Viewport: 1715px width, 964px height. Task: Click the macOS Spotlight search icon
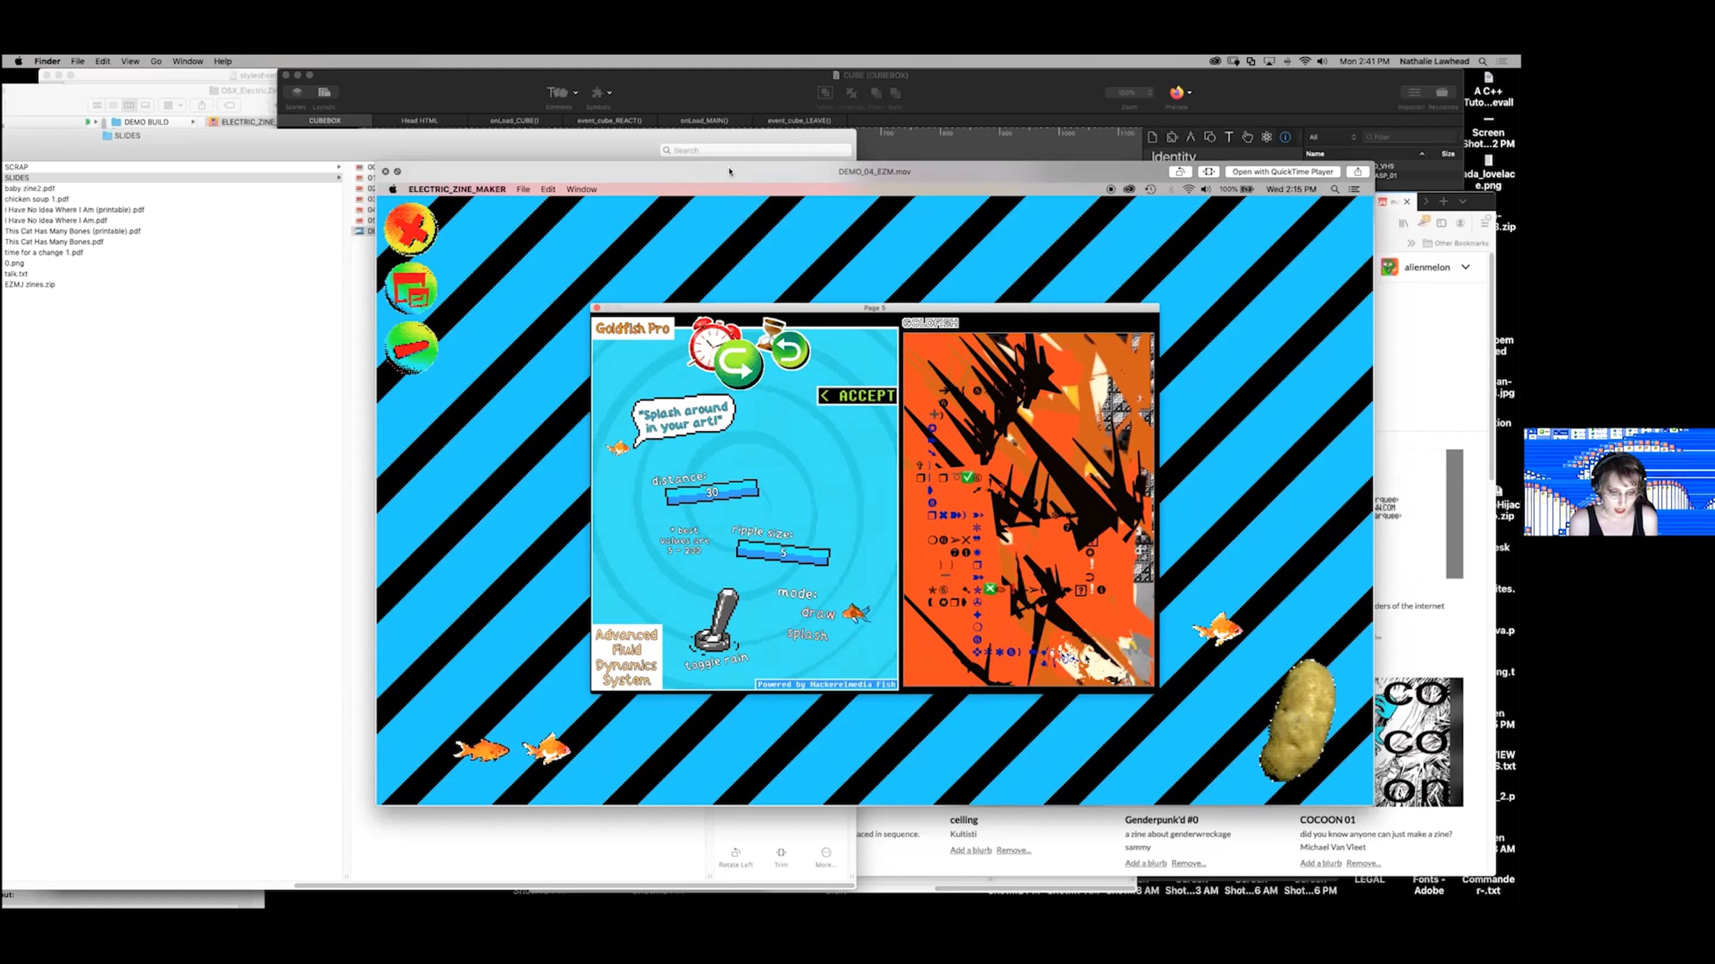click(1483, 61)
